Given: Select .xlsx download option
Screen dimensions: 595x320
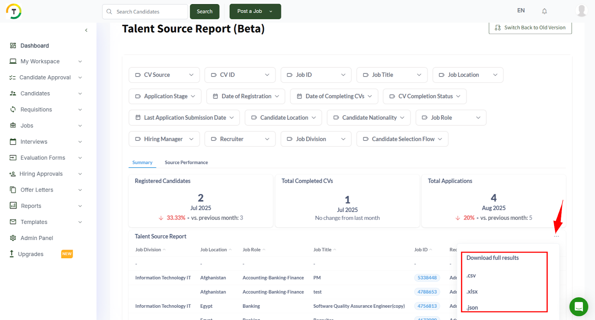Looking at the screenshot, I should click(x=472, y=292).
